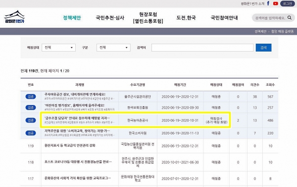Click the 로그인 button
Image resolution: width=297 pixels, height=187 pixels.
pyautogui.click(x=287, y=3)
